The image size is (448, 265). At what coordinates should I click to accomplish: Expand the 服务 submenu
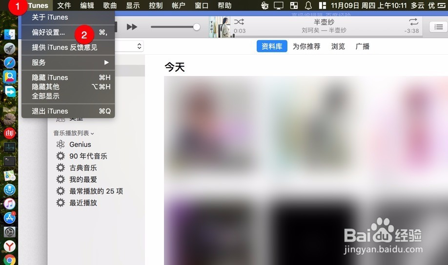pyautogui.click(x=68, y=62)
